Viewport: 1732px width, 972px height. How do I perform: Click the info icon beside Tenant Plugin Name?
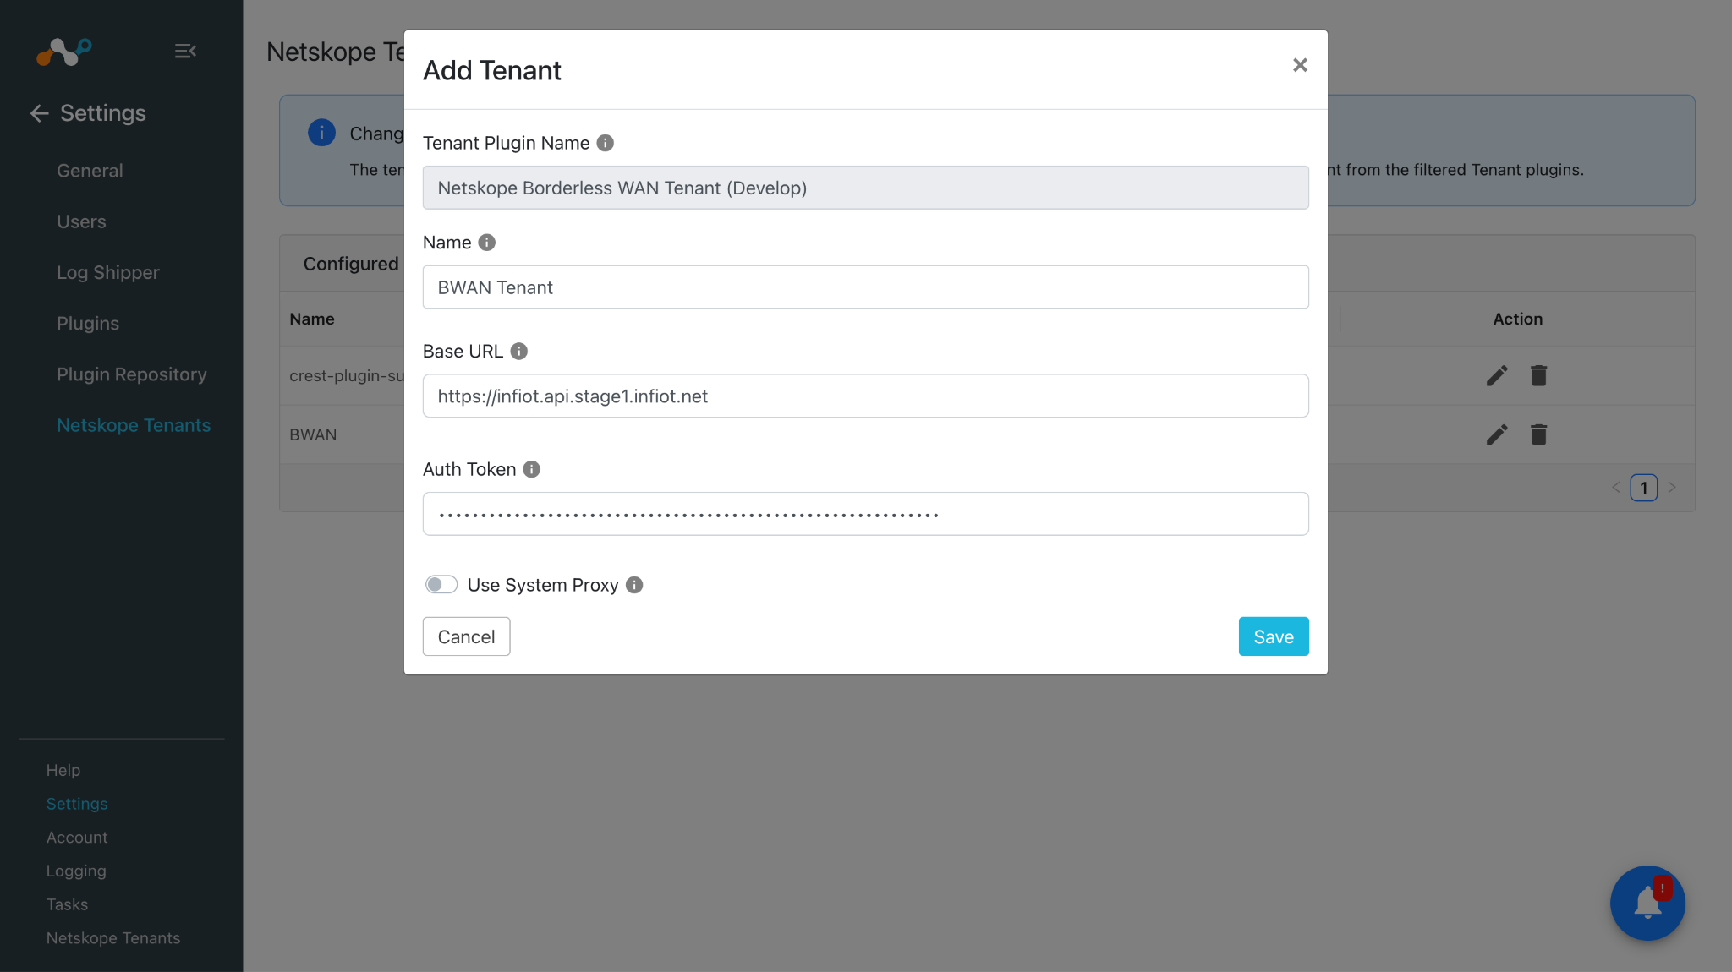(x=605, y=143)
